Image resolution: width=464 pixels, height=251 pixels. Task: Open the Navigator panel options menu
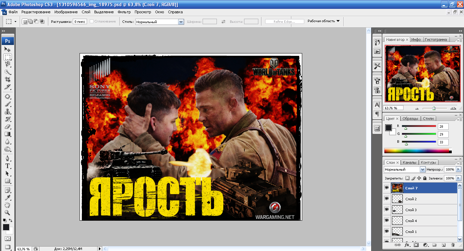coord(460,41)
